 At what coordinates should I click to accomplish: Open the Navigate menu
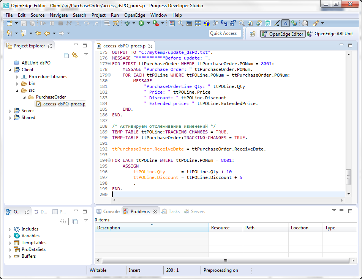(58, 15)
